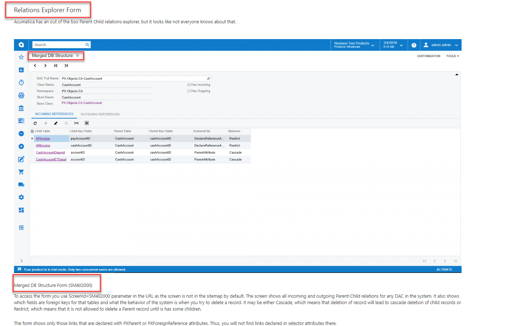Jump to the last record arrow
Image resolution: width=510 pixels, height=326 pixels.
point(66,66)
